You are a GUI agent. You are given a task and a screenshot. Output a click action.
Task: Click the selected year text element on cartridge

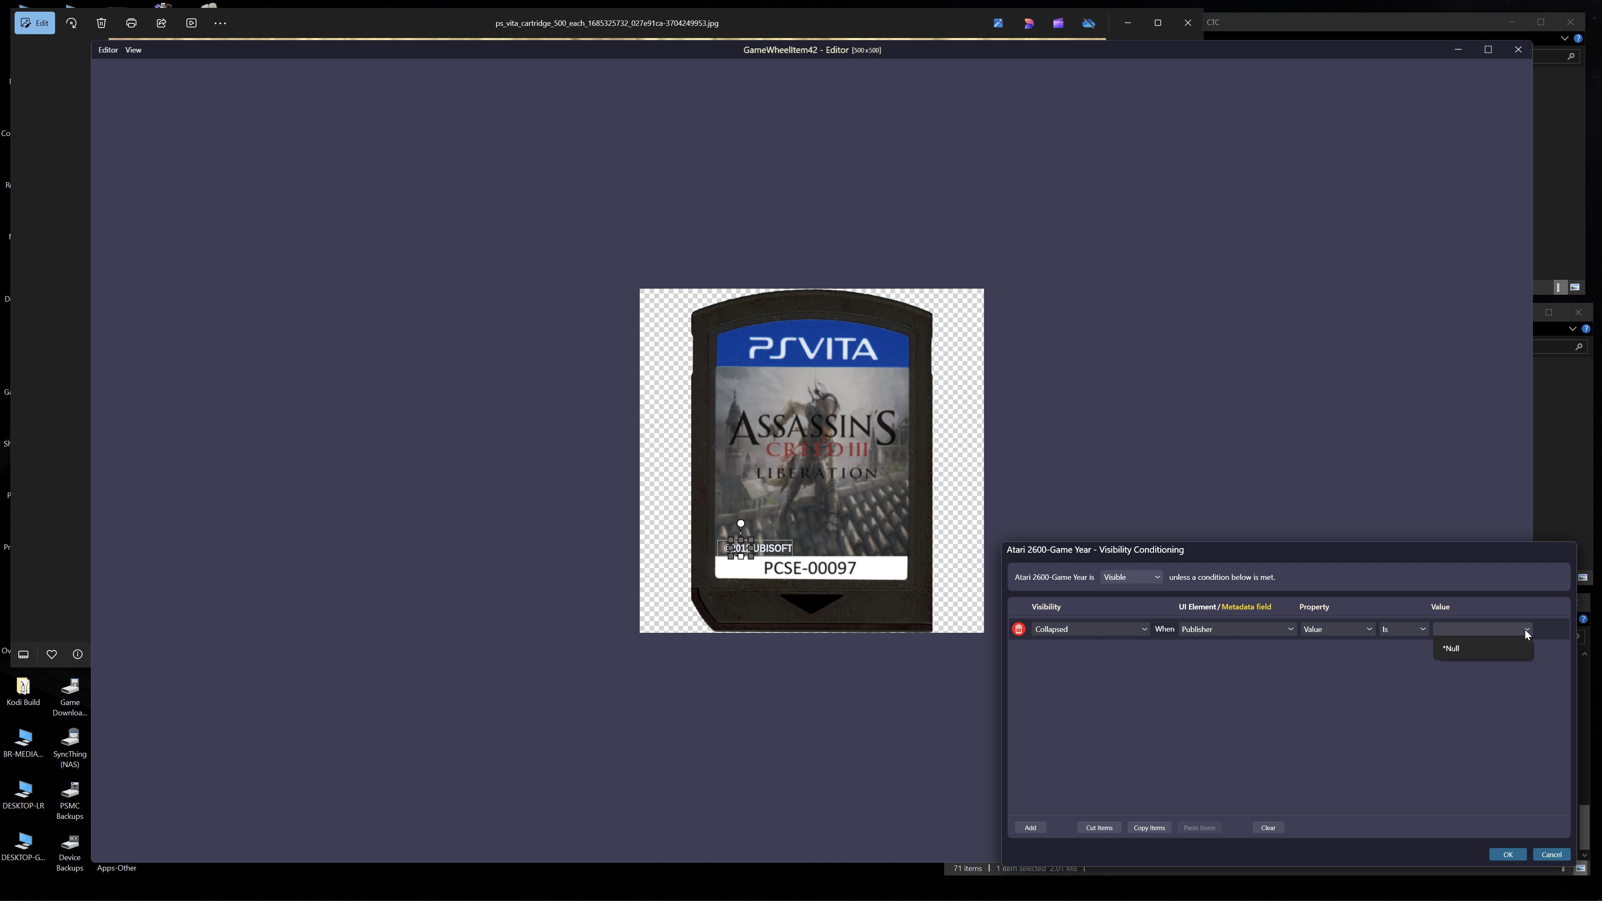click(x=741, y=548)
